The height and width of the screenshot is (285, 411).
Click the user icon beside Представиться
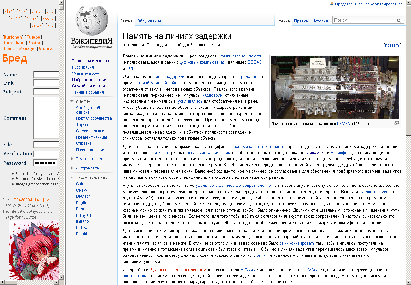click(x=332, y=4)
